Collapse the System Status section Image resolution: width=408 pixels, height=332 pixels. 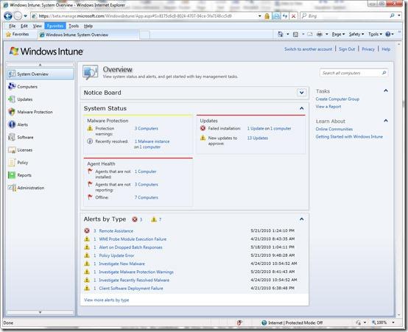click(x=301, y=108)
